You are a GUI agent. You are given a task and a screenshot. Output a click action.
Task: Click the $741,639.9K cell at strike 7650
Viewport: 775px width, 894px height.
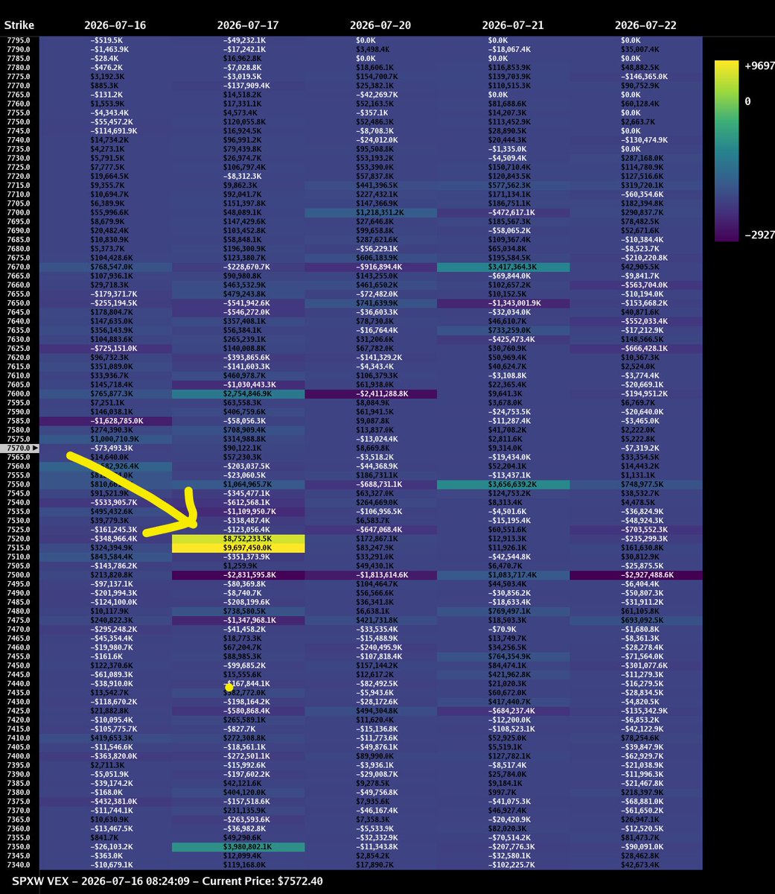[x=371, y=303]
